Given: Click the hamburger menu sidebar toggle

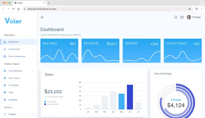Looking at the screenshot, I should click(x=42, y=17).
